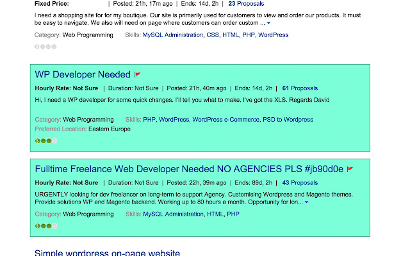Click 'Posted: 22h, 39m ago' text

click(197, 183)
